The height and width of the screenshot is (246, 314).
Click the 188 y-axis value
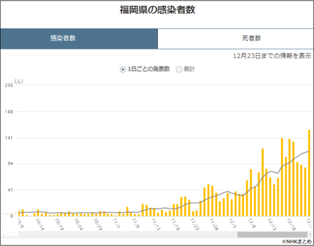click(9, 112)
